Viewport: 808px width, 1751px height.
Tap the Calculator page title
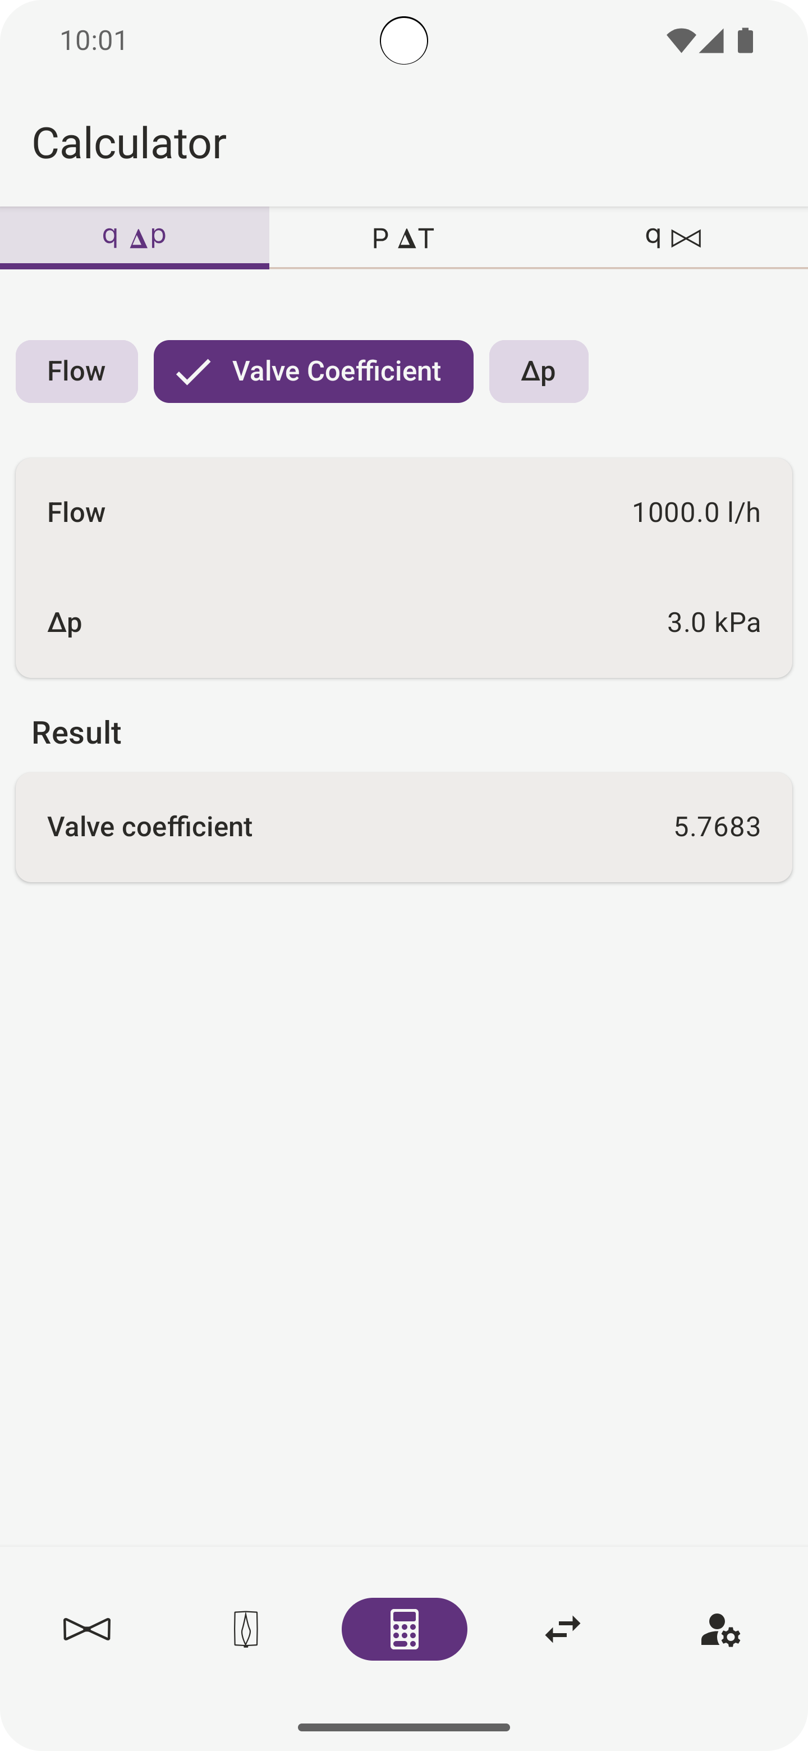point(129,143)
